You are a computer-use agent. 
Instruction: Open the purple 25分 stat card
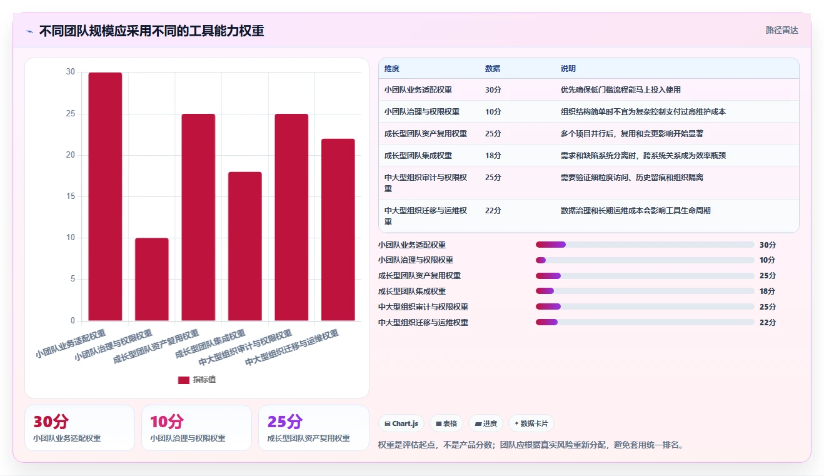coord(313,428)
